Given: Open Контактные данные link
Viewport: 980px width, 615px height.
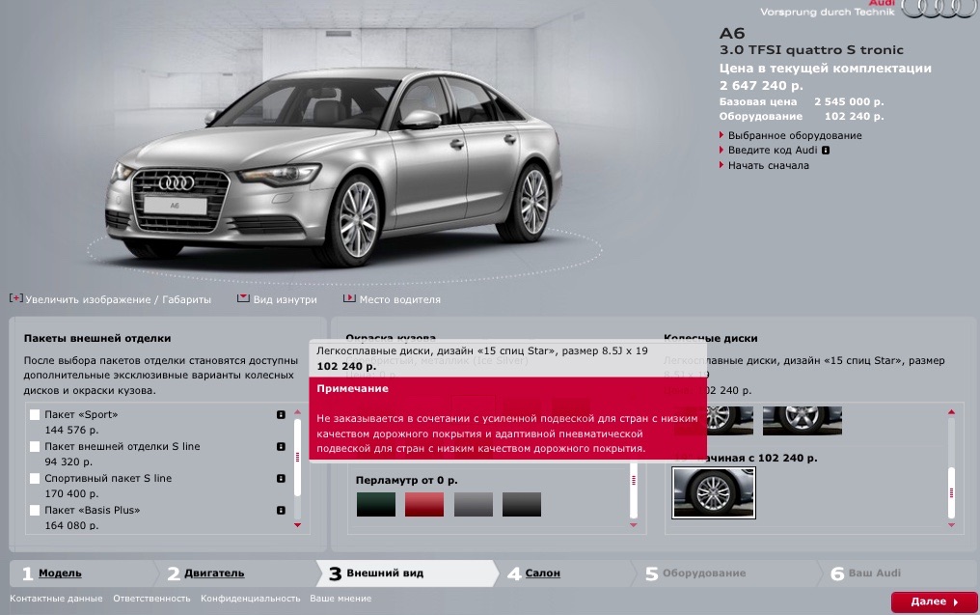Looking at the screenshot, I should tap(56, 599).
